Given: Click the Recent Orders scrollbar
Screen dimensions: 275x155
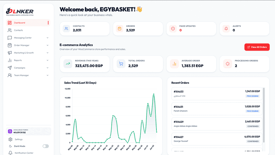Looking at the screenshot, I should [264, 115].
